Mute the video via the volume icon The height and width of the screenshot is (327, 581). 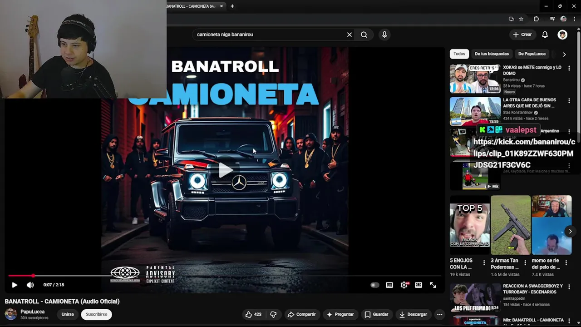click(x=30, y=285)
